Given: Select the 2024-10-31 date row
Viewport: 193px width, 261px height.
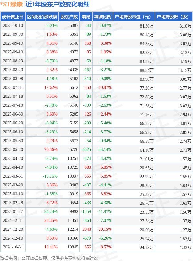Looking at the screenshot, I should pos(13,247).
